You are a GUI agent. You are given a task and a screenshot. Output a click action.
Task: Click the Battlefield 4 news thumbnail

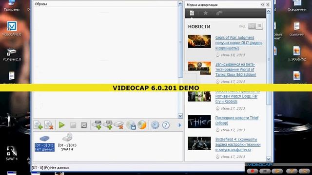pyautogui.click(x=199, y=143)
